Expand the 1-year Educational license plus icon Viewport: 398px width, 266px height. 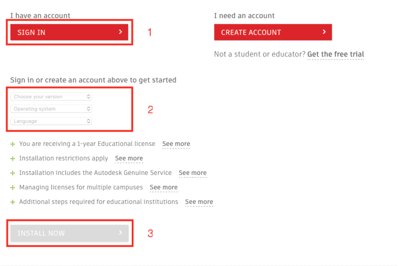tap(13, 144)
